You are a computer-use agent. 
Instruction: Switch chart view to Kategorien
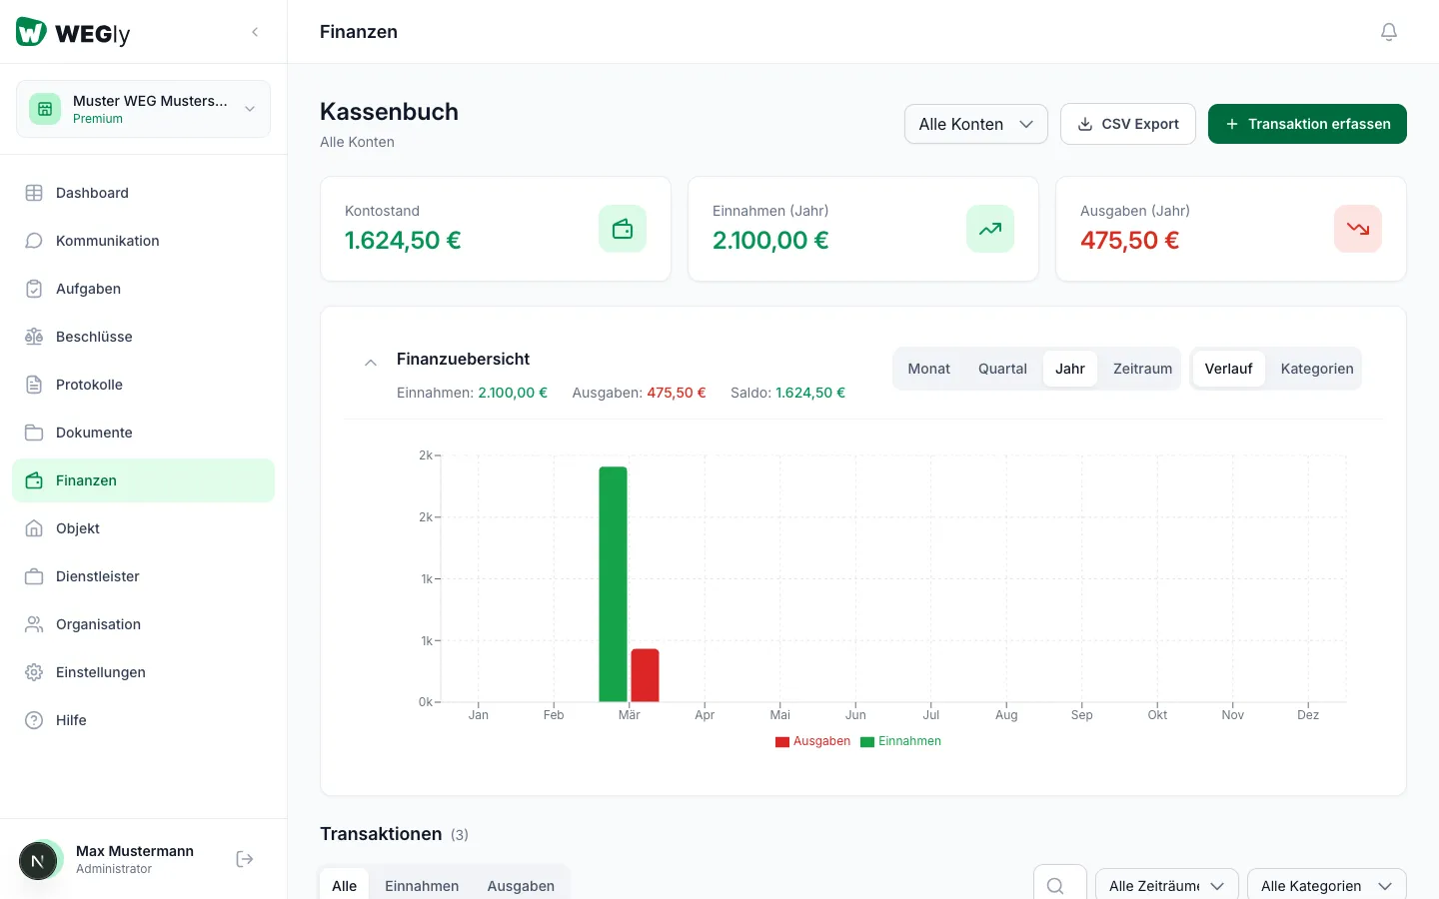pyautogui.click(x=1316, y=369)
